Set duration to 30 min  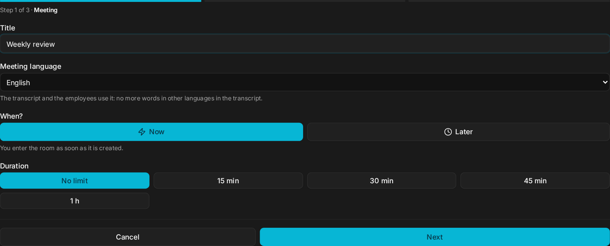click(382, 181)
